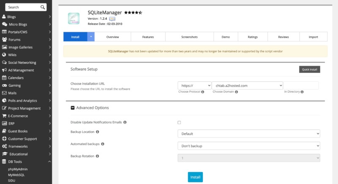Click the info icon beside Choose Domain
This screenshot has height=184, width=338.
coord(236,92)
